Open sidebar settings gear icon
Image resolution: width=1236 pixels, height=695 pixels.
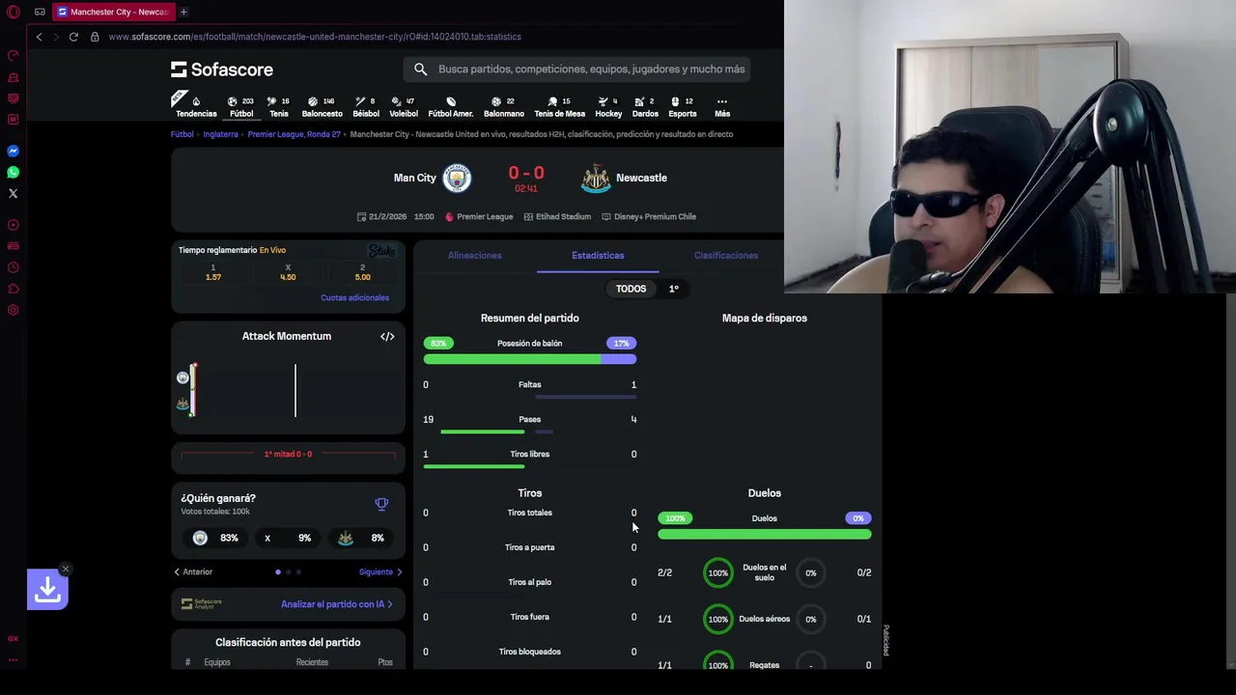(x=14, y=310)
